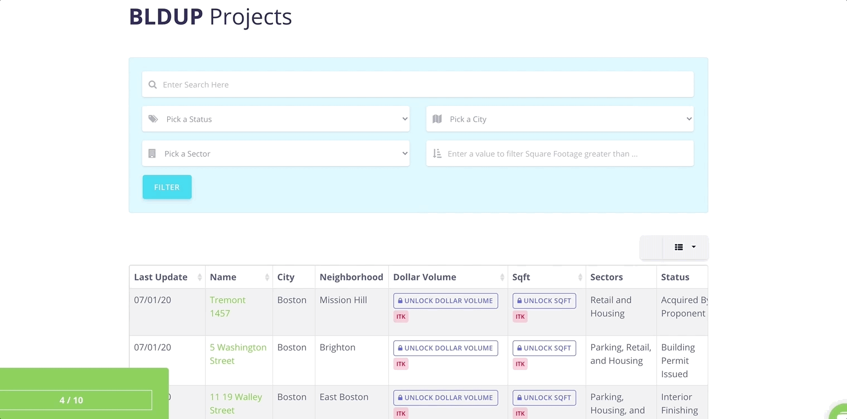Screen dimensions: 847x419
Task: Click ITK badge under 5 Washington Sqft
Action: tap(520, 364)
